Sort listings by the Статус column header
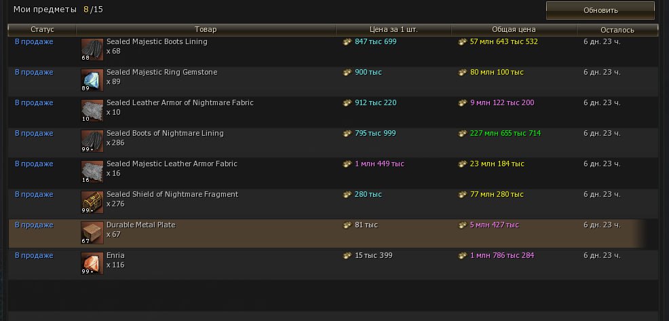The width and height of the screenshot is (669, 321). point(42,30)
